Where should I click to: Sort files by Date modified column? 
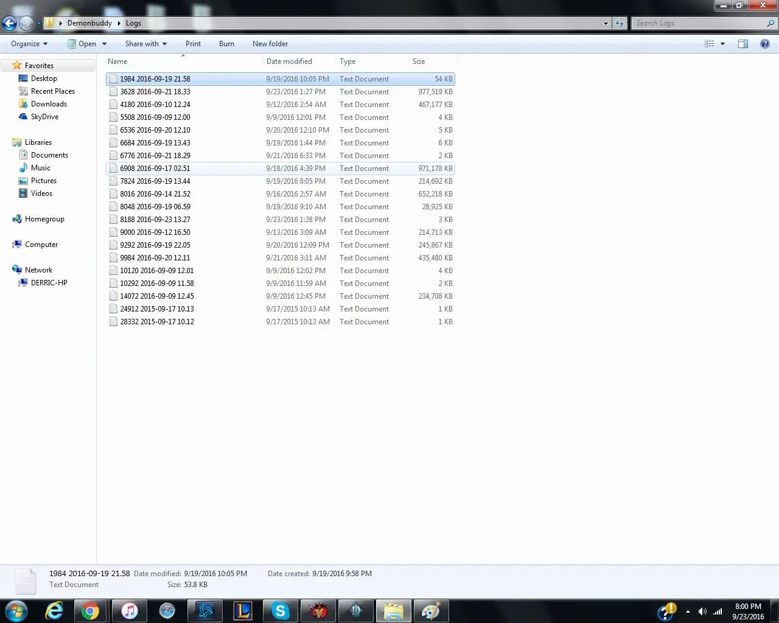pyautogui.click(x=289, y=61)
